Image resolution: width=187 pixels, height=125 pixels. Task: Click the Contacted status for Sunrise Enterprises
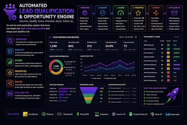[x=177, y=49]
